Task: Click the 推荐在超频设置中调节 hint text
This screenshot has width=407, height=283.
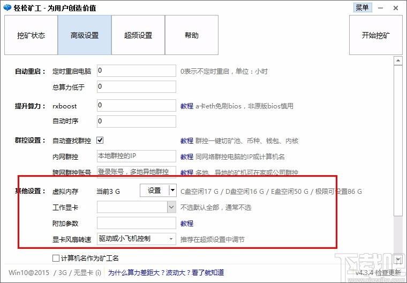Action: [x=212, y=239]
